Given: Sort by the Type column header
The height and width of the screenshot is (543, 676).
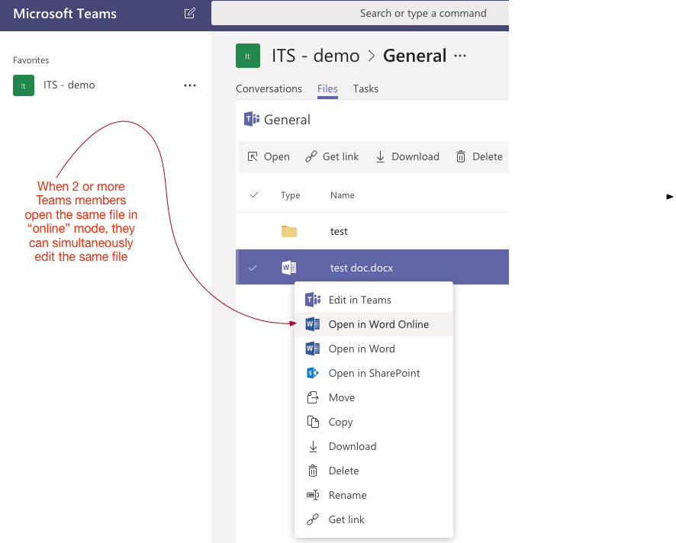Looking at the screenshot, I should tap(290, 195).
